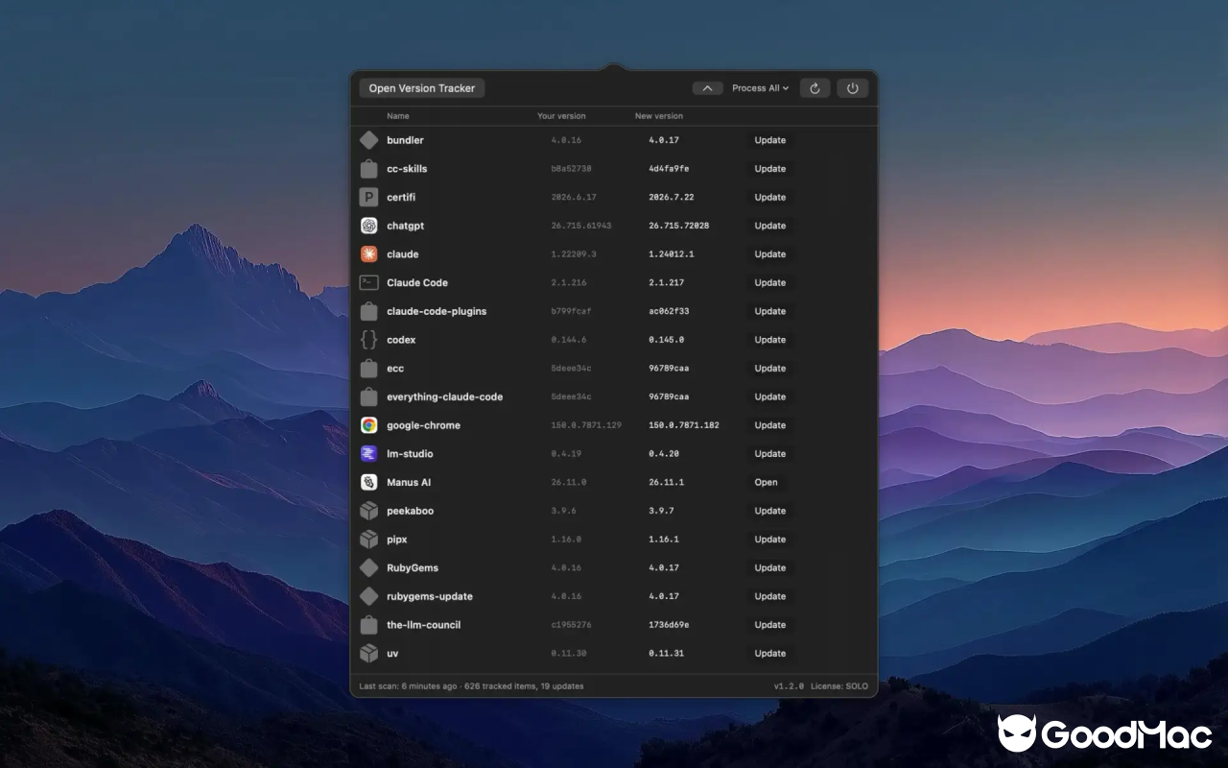Screen dimensions: 1228x768
Task: Click the Claude Code terminal icon
Action: click(368, 282)
